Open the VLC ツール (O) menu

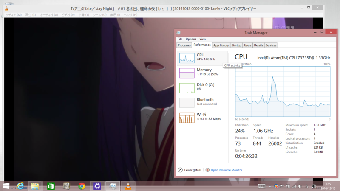tap(99, 15)
